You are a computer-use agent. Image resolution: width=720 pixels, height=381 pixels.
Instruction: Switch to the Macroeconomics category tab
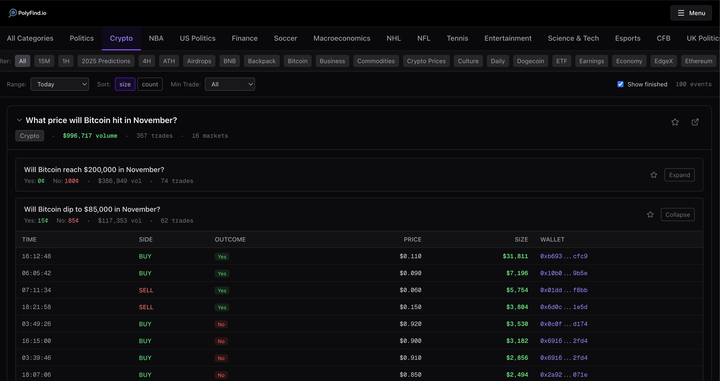[341, 38]
